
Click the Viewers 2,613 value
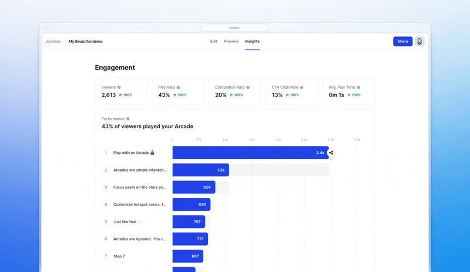click(x=108, y=95)
